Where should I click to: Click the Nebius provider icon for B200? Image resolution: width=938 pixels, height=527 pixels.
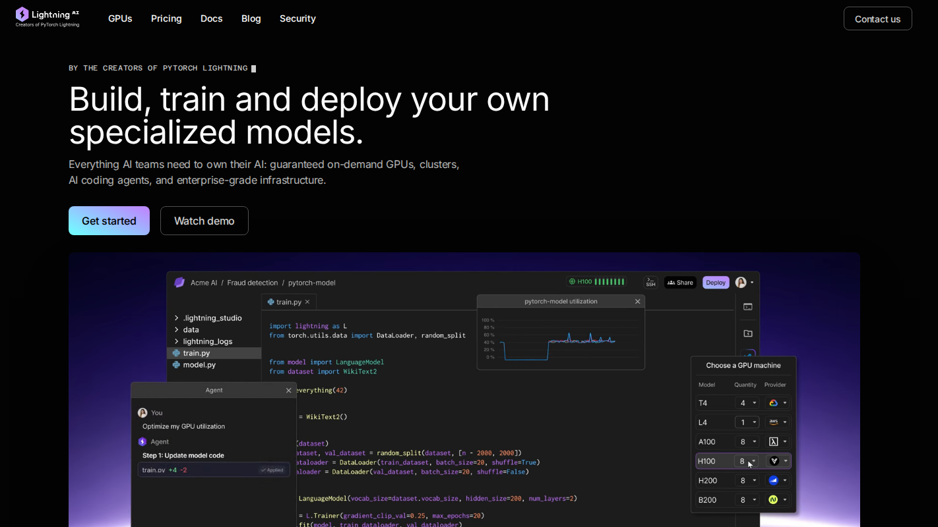tap(773, 500)
